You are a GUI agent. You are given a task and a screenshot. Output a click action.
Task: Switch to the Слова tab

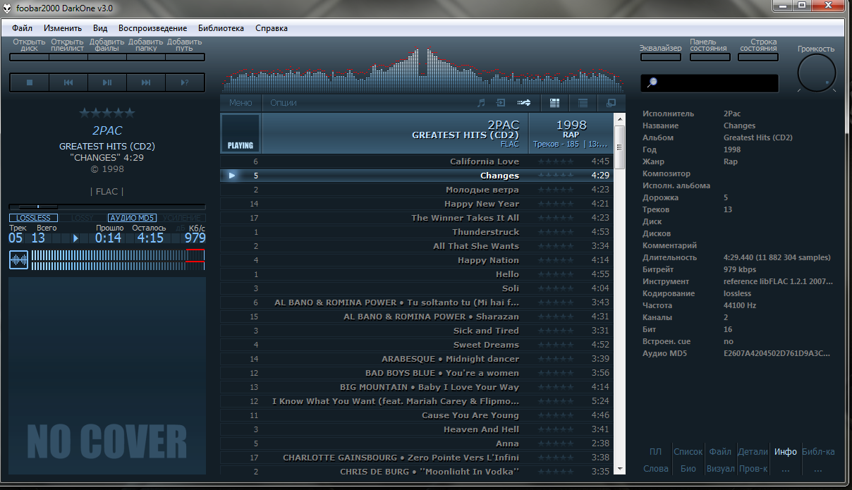coord(656,469)
